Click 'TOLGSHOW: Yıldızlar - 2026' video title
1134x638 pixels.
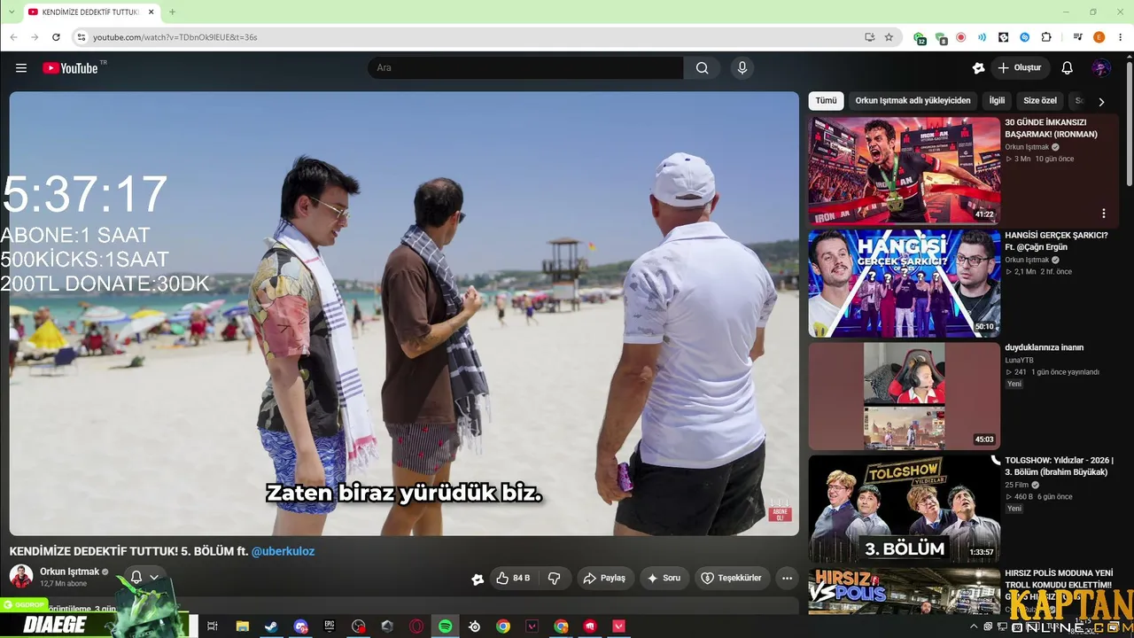pos(1059,466)
